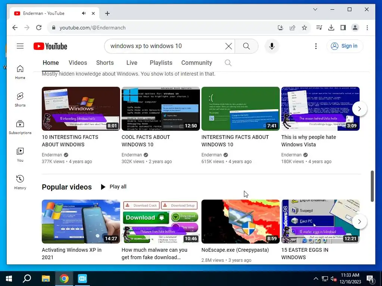Open Chrome media controls icon
The width and height of the screenshot is (382, 286).
(x=319, y=28)
